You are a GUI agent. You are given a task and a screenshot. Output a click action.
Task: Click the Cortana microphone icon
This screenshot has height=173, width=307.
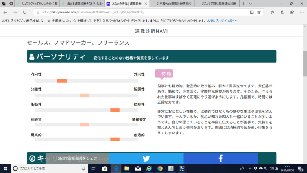pos(83,169)
